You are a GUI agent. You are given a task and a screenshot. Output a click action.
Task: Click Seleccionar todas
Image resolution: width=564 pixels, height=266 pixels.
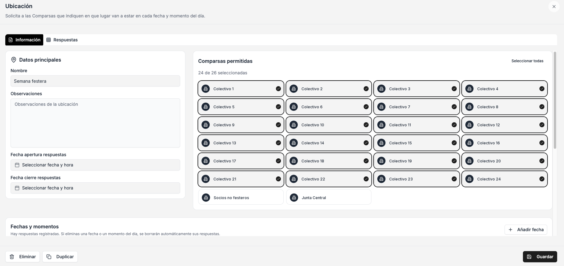pyautogui.click(x=527, y=61)
